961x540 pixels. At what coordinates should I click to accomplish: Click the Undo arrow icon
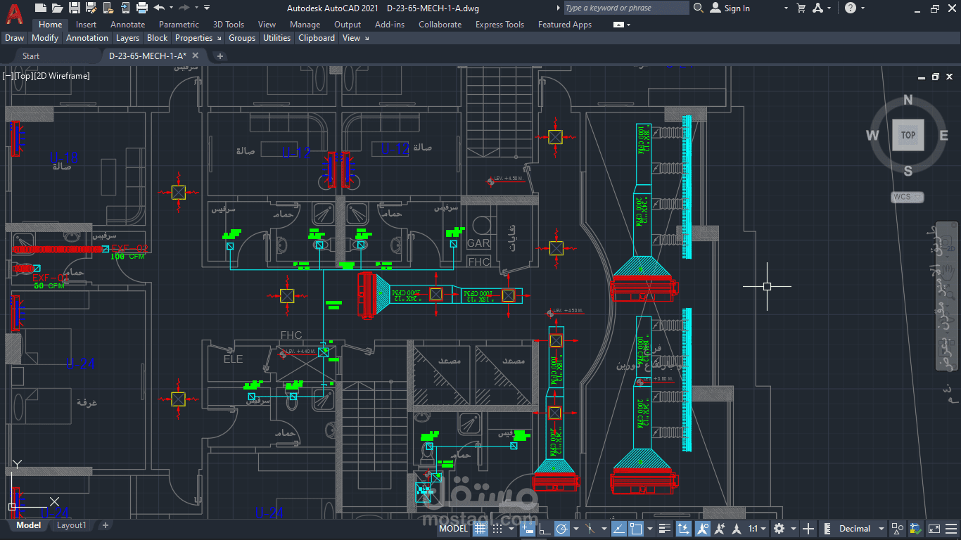pyautogui.click(x=159, y=8)
